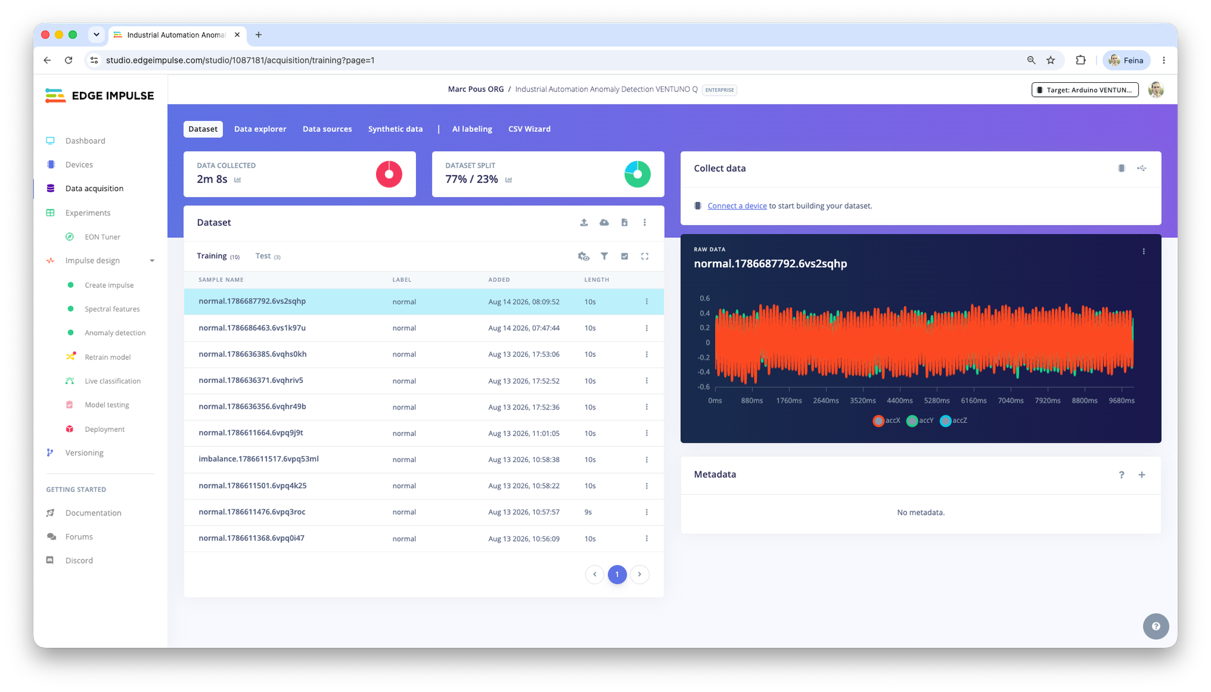Click the Target: Arduino VENTUNO button
The height and width of the screenshot is (692, 1211).
click(x=1085, y=90)
